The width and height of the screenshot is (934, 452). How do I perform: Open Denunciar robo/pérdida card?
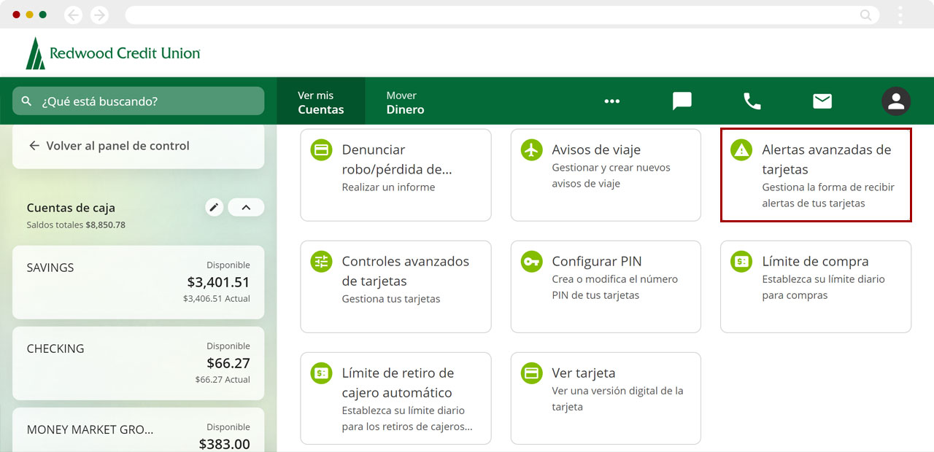click(395, 175)
